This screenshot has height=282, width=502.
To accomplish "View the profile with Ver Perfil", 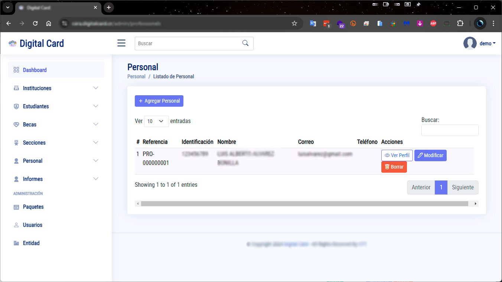I will (x=397, y=155).
